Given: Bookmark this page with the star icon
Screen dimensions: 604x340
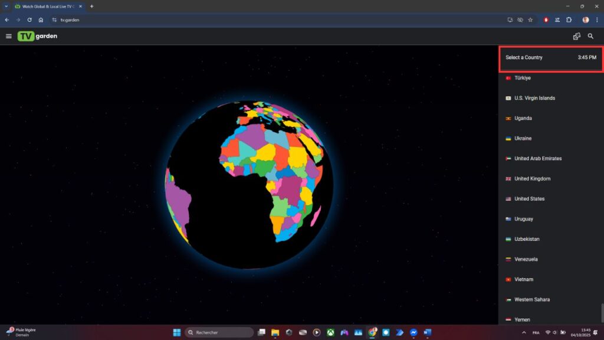Looking at the screenshot, I should (530, 19).
